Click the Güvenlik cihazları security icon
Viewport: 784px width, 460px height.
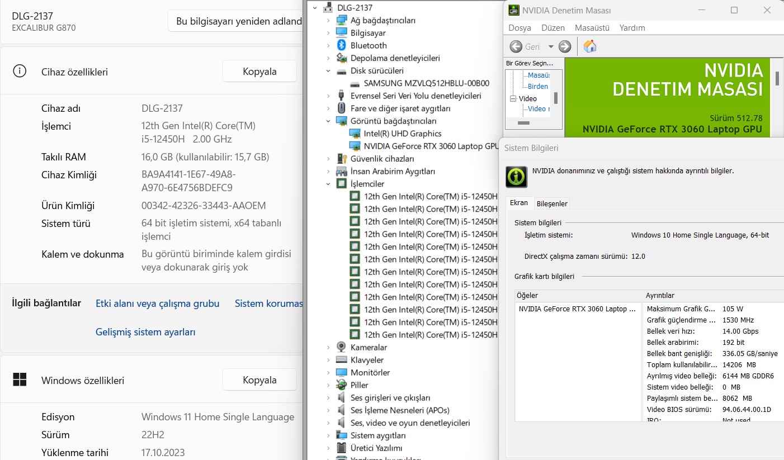tap(342, 159)
